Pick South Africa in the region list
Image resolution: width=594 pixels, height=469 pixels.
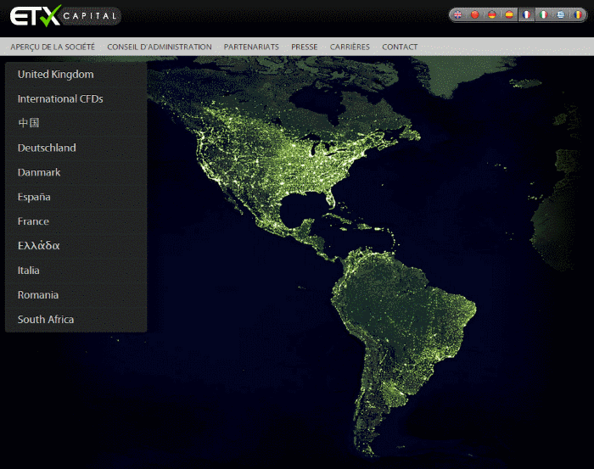pyautogui.click(x=46, y=320)
